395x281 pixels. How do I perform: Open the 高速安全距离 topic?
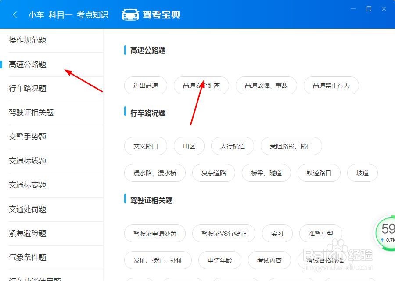tap(201, 86)
